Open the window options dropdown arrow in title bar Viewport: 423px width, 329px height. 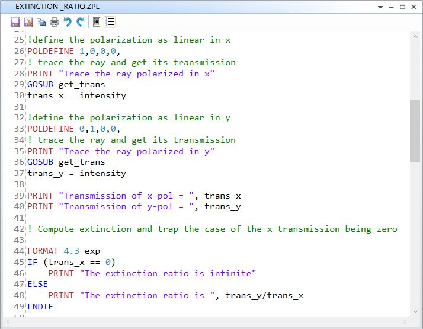[x=380, y=7]
